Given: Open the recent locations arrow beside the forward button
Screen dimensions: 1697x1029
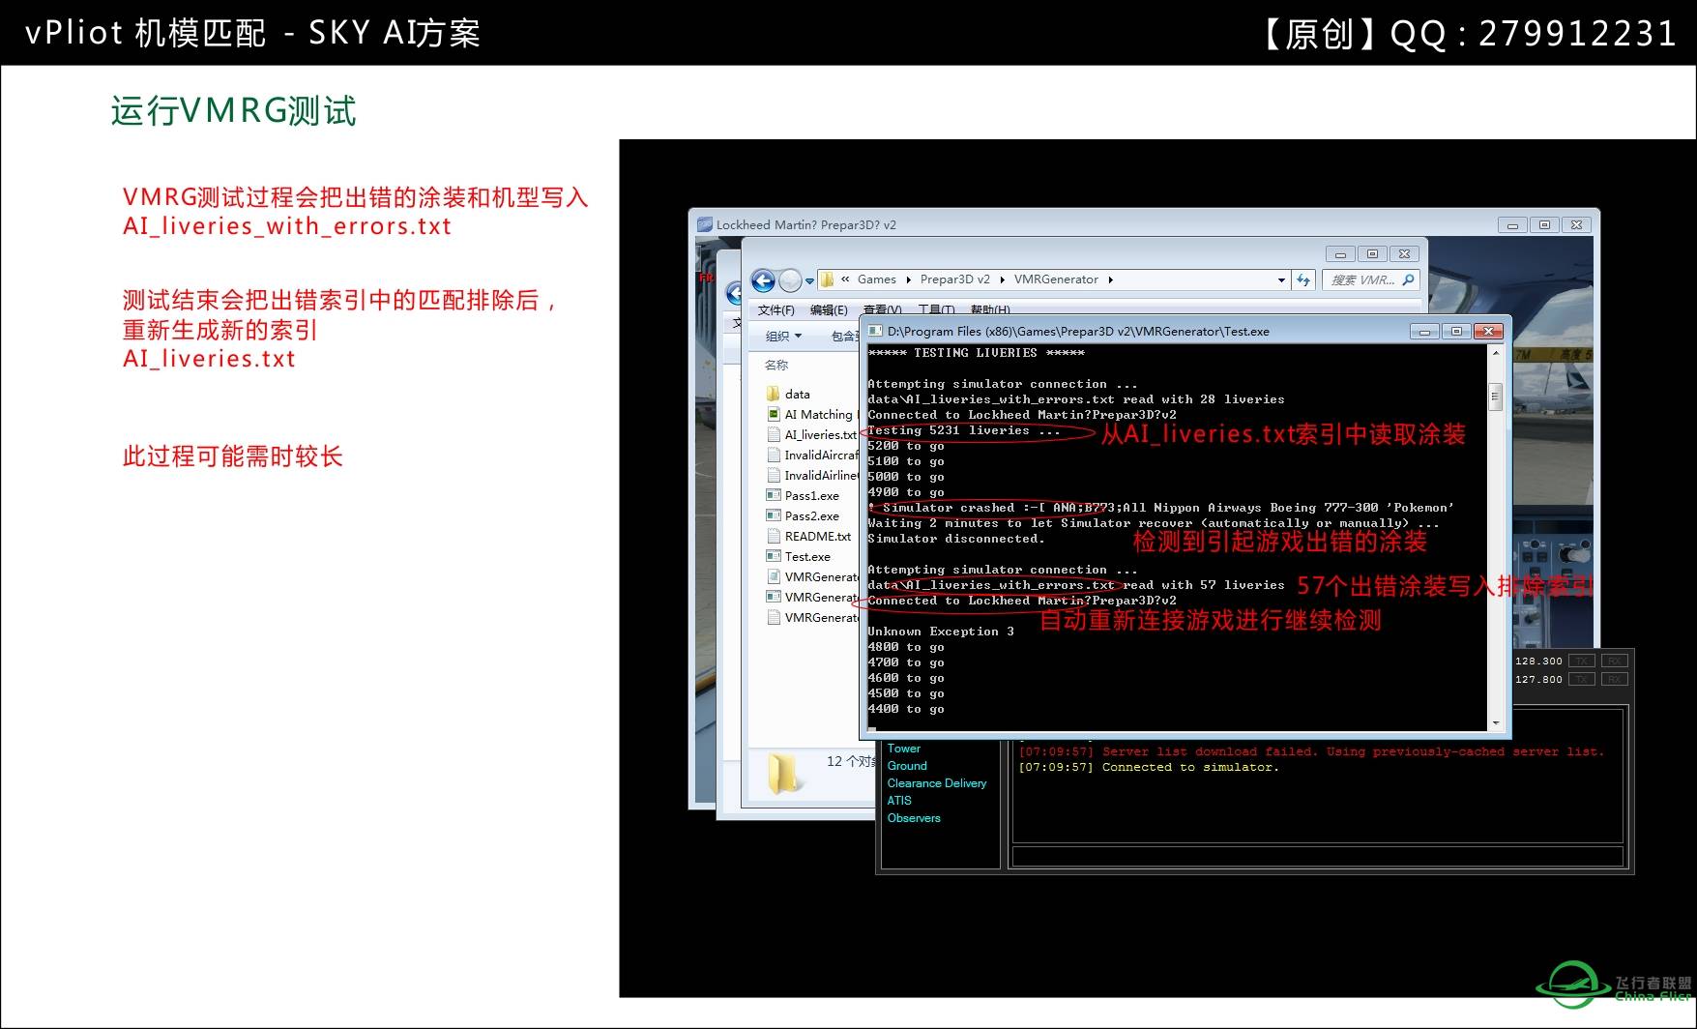Looking at the screenshot, I should pyautogui.click(x=809, y=281).
